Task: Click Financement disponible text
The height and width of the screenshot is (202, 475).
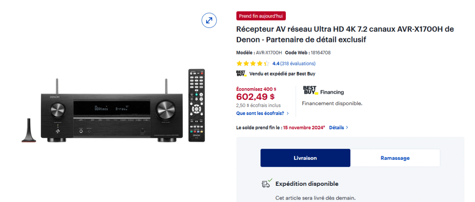Action: [332, 103]
